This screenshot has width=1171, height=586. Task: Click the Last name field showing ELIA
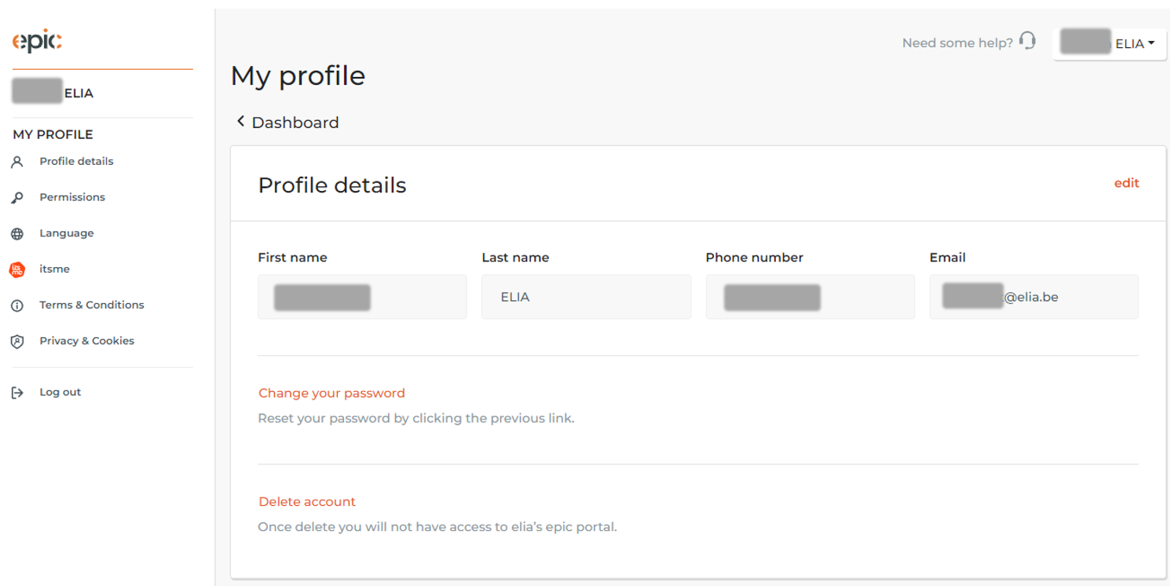pyautogui.click(x=586, y=297)
